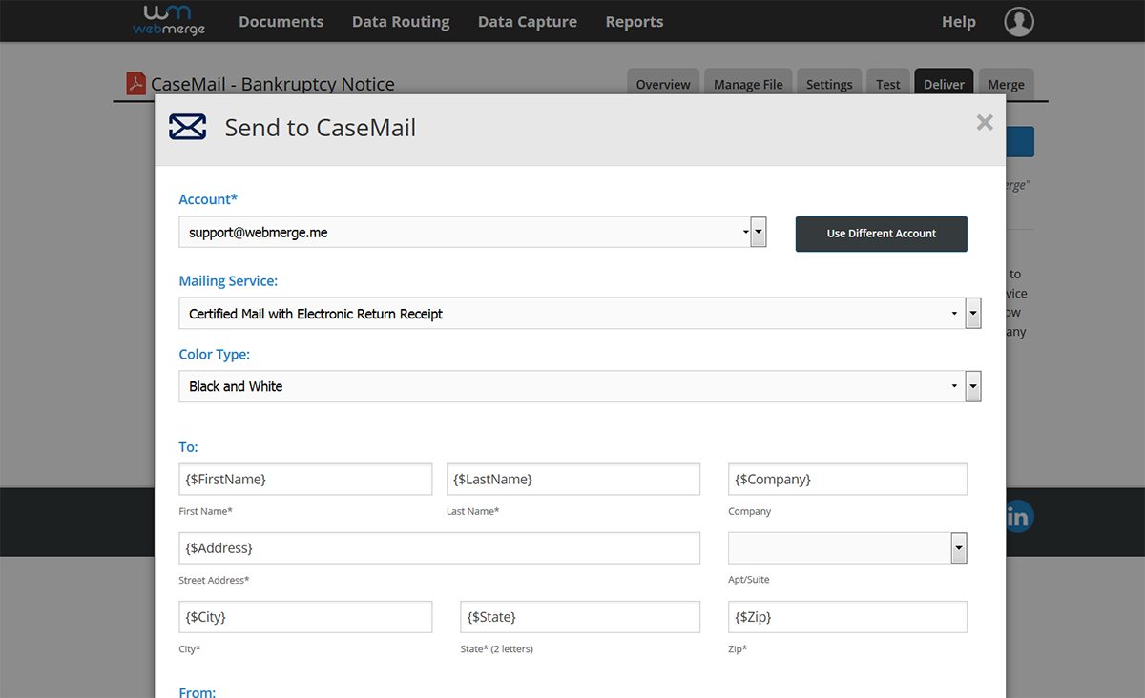Click the 'CaseMail - Bankruptcy Notice' title

[273, 84]
